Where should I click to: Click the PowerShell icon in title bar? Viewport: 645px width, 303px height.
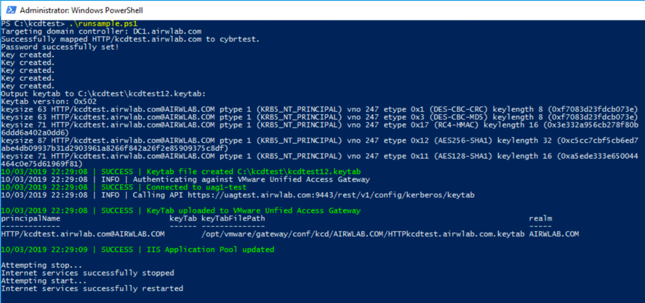9,10
